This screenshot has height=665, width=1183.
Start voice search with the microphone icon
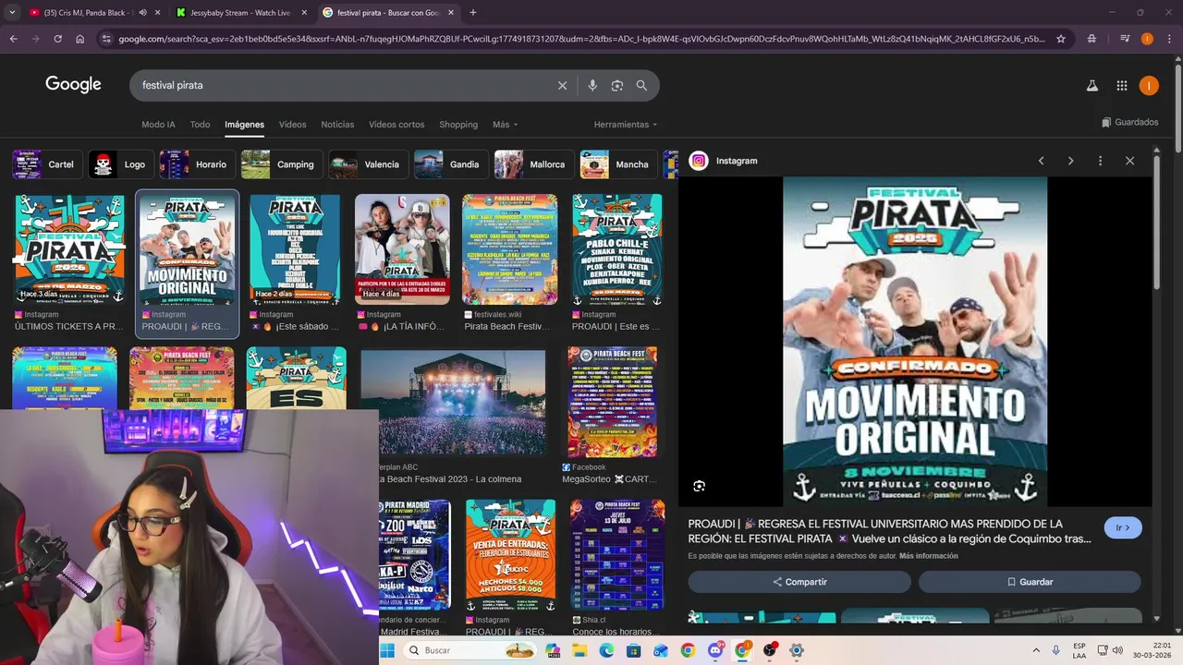(x=592, y=85)
